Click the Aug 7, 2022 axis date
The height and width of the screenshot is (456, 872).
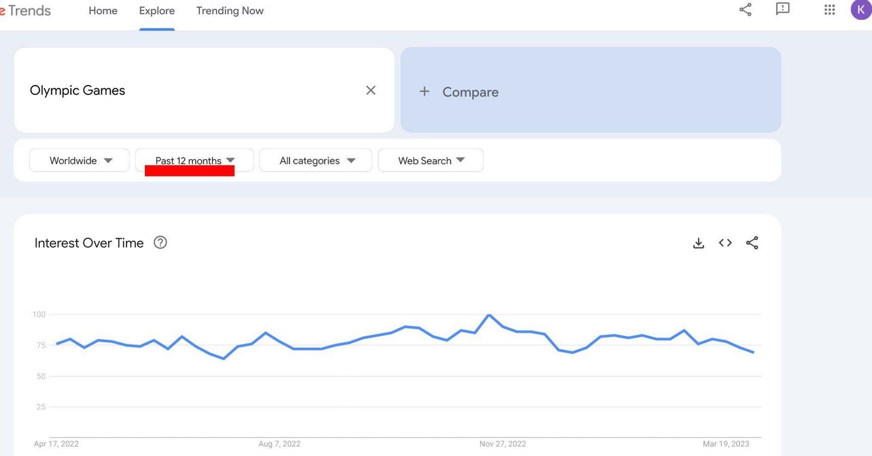point(280,444)
